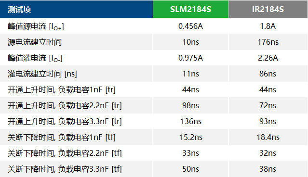Click the 38ns value in last row
Viewport: 308px width, 177px height.
(268, 169)
